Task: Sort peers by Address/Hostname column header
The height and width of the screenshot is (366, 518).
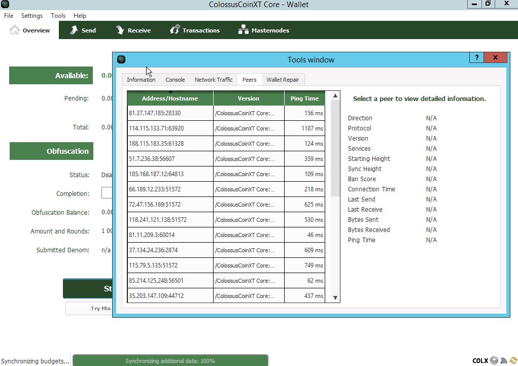Action: 170,98
